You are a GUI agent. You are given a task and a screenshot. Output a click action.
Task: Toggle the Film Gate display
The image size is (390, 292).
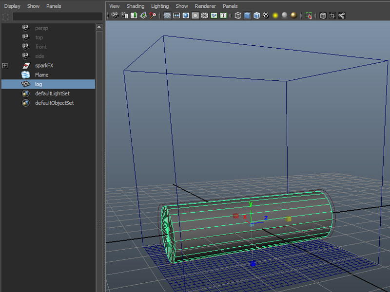176,16
